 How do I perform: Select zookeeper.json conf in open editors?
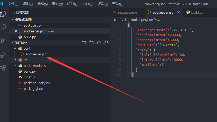click(59, 31)
